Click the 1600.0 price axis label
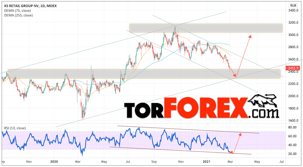The width and height of the screenshot is (303, 167). pyautogui.click(x=293, y=121)
